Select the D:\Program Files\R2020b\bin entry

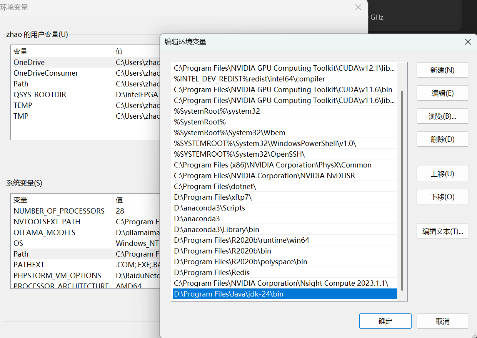coord(285,251)
